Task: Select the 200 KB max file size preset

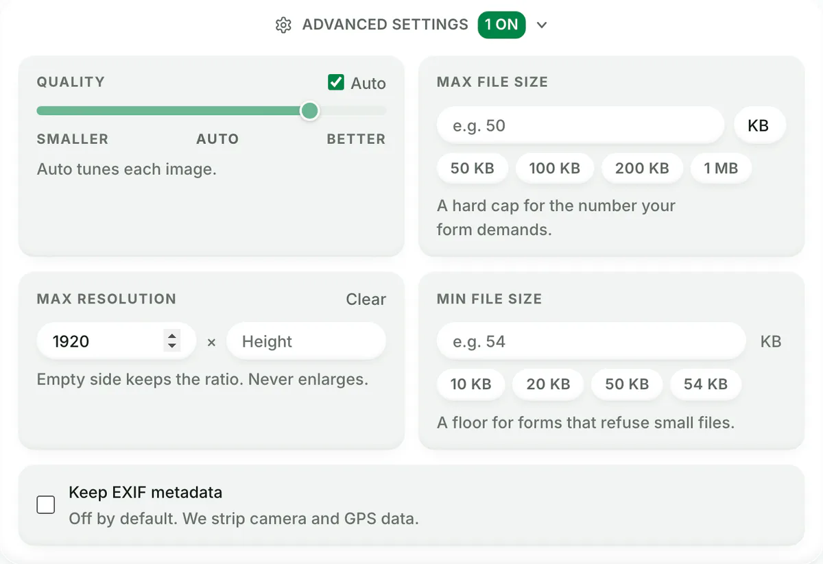Action: click(642, 168)
